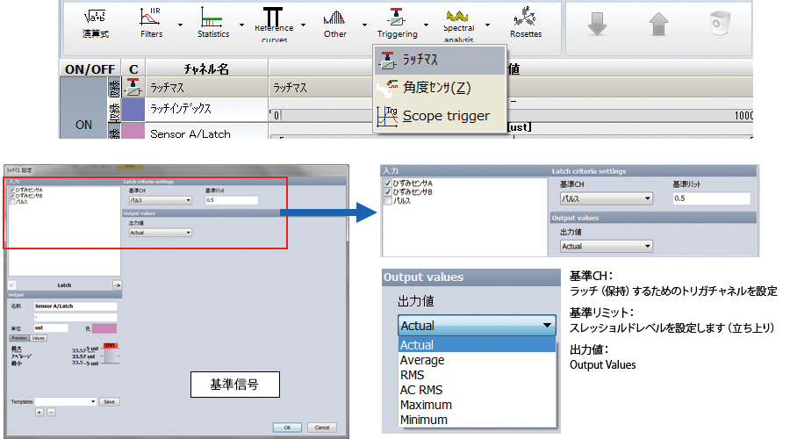Uncheck ひずみセンサA in the enlarged panel
Screen dimensions: 790x439
coord(387,184)
